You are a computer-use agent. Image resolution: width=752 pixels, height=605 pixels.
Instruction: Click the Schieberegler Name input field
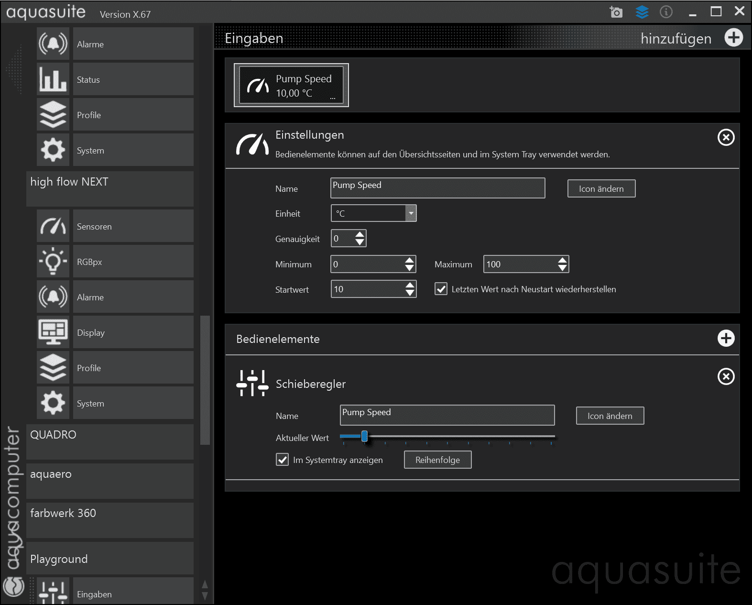pos(447,415)
